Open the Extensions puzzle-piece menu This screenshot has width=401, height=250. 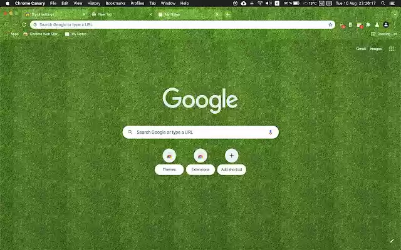(x=368, y=25)
